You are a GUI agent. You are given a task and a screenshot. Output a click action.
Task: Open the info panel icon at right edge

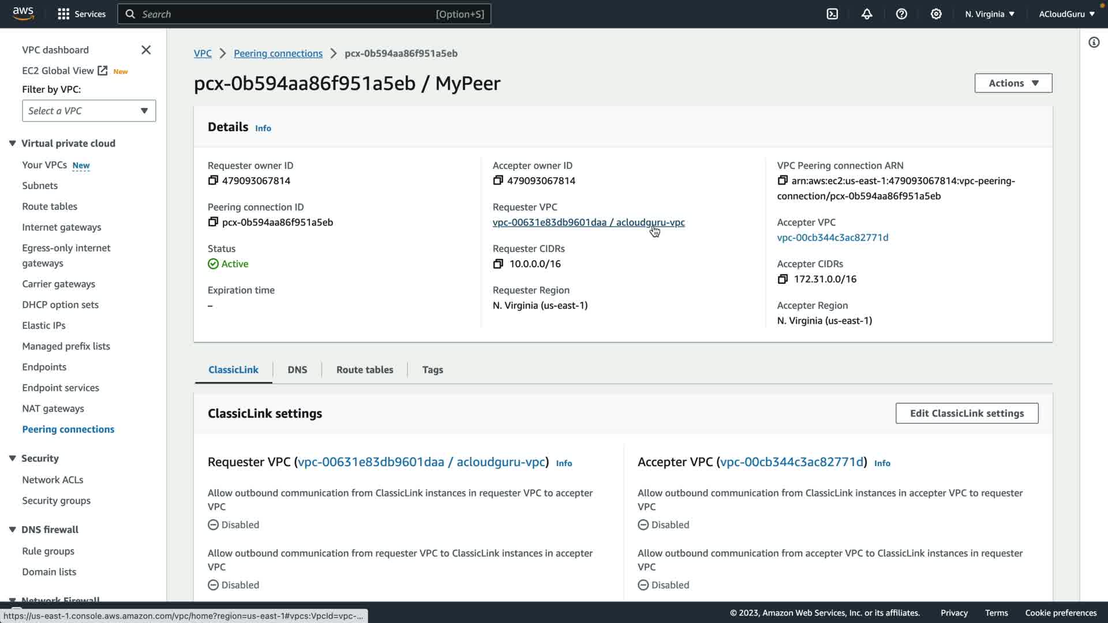[x=1094, y=42]
